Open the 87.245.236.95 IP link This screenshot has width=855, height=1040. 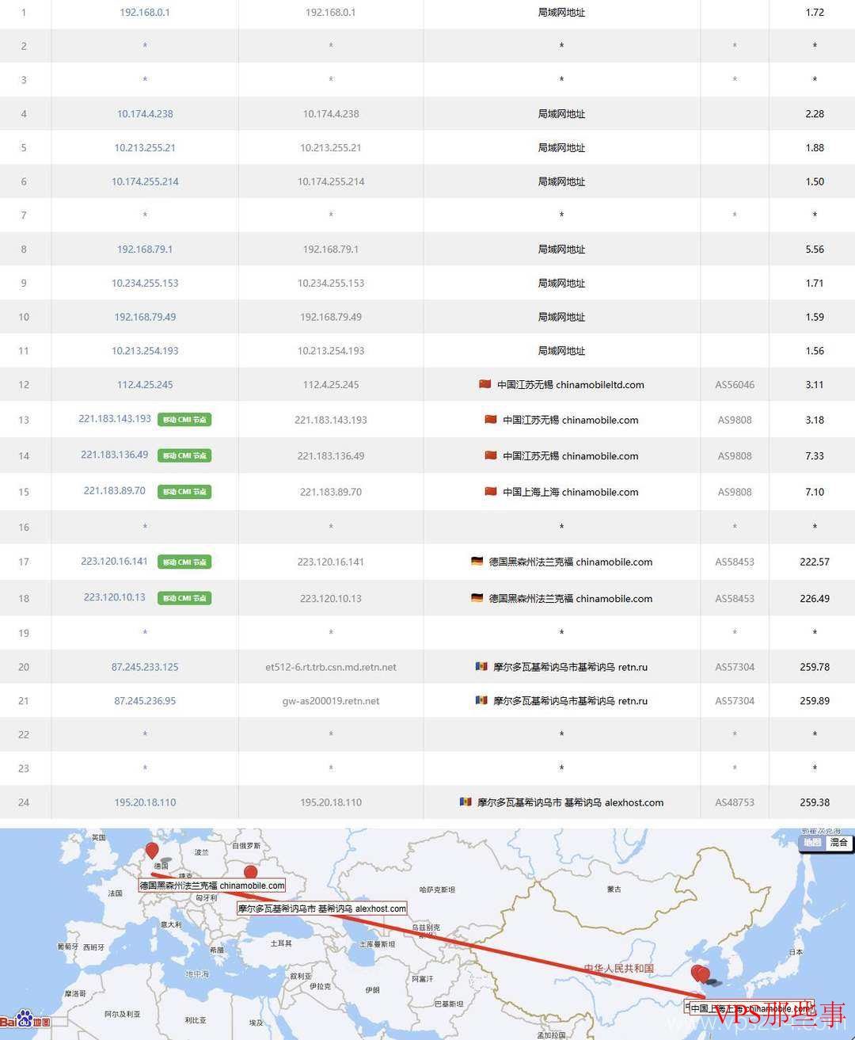coord(145,701)
